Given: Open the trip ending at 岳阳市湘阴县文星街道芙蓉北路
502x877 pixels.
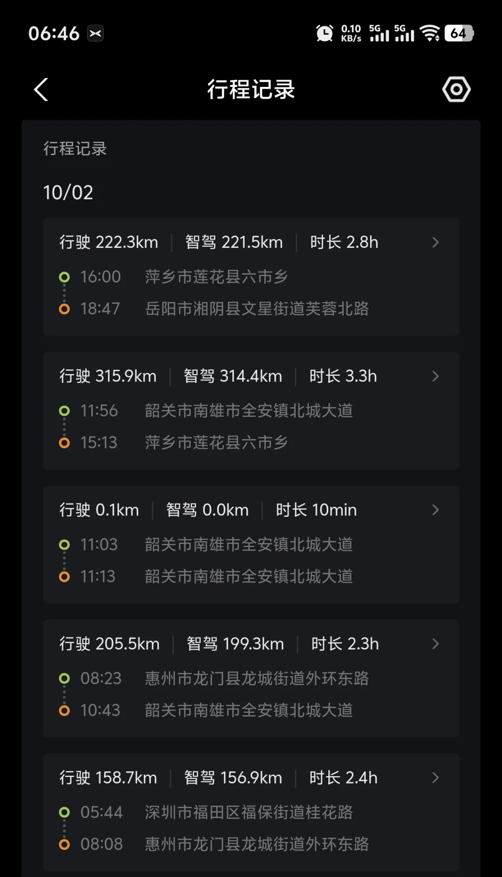Looking at the screenshot, I should pyautogui.click(x=257, y=309).
